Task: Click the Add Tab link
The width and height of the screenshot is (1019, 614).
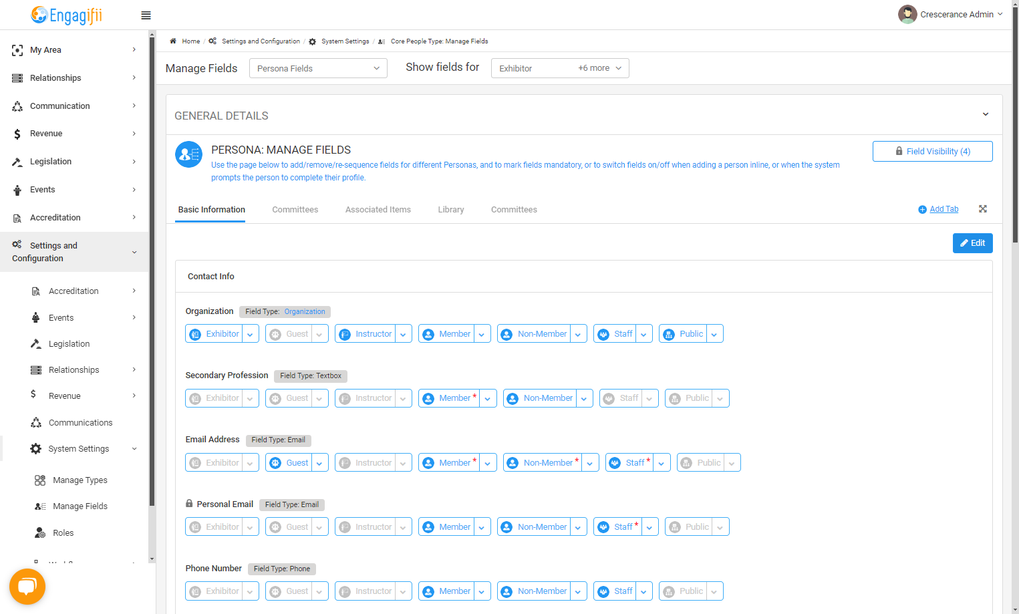Action: [x=943, y=209]
